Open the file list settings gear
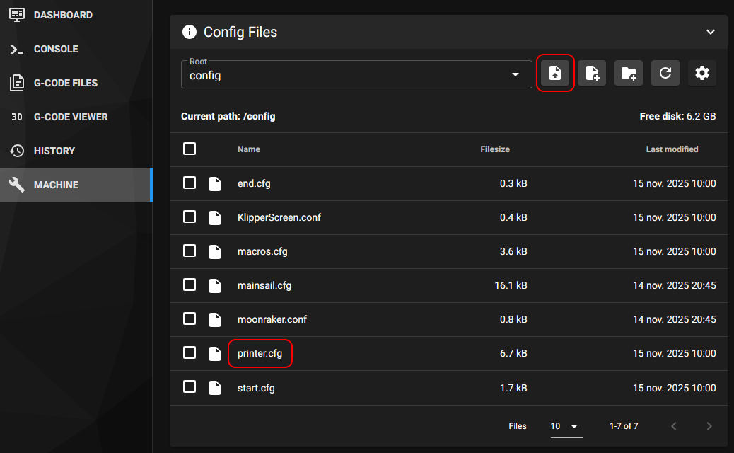This screenshot has width=734, height=453. 702,73
